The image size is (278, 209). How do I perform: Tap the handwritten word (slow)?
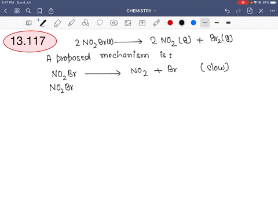click(215, 67)
